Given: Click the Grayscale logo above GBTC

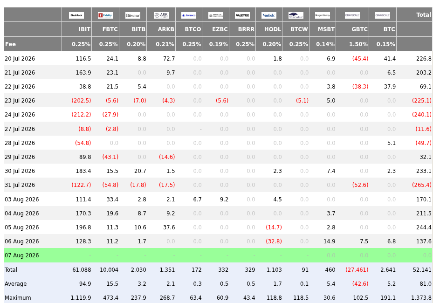Looking at the screenshot, I should (352, 15).
